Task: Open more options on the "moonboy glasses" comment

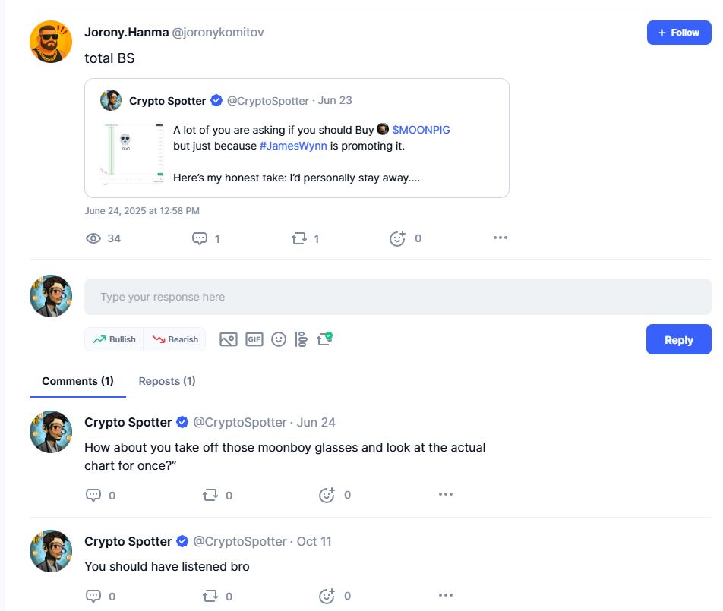Action: 446,494
